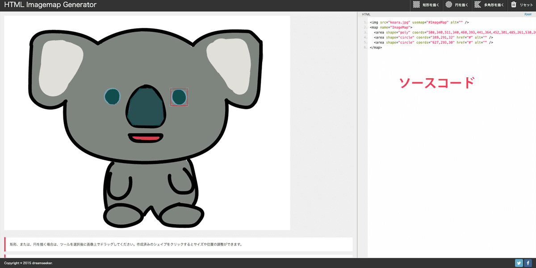This screenshot has height=268, width=536.
Task: Click the RAW link above the code
Action: click(x=528, y=14)
